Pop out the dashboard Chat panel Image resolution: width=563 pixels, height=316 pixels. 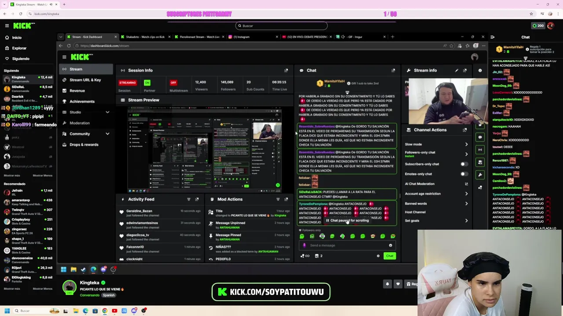pyautogui.click(x=393, y=70)
